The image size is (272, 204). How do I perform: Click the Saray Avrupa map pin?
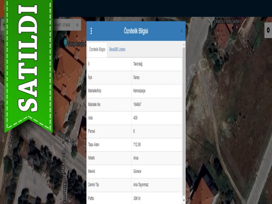coord(66,43)
